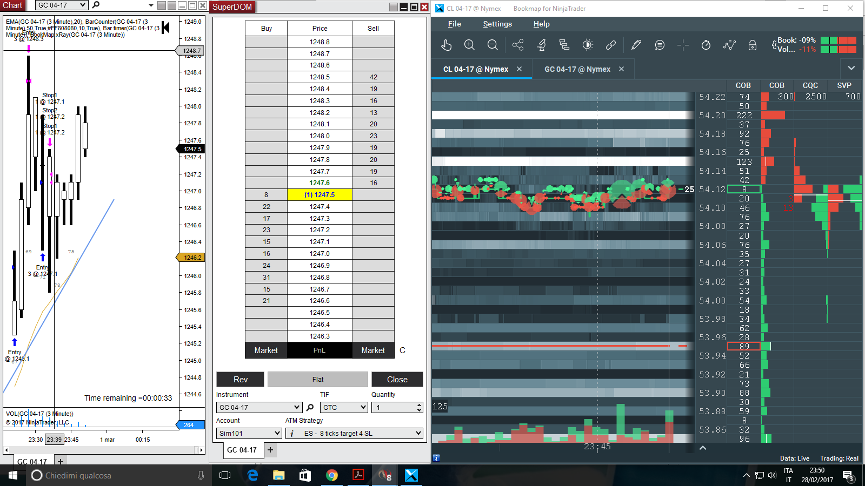Open the gear settings next to Book imbalance

[x=774, y=45]
